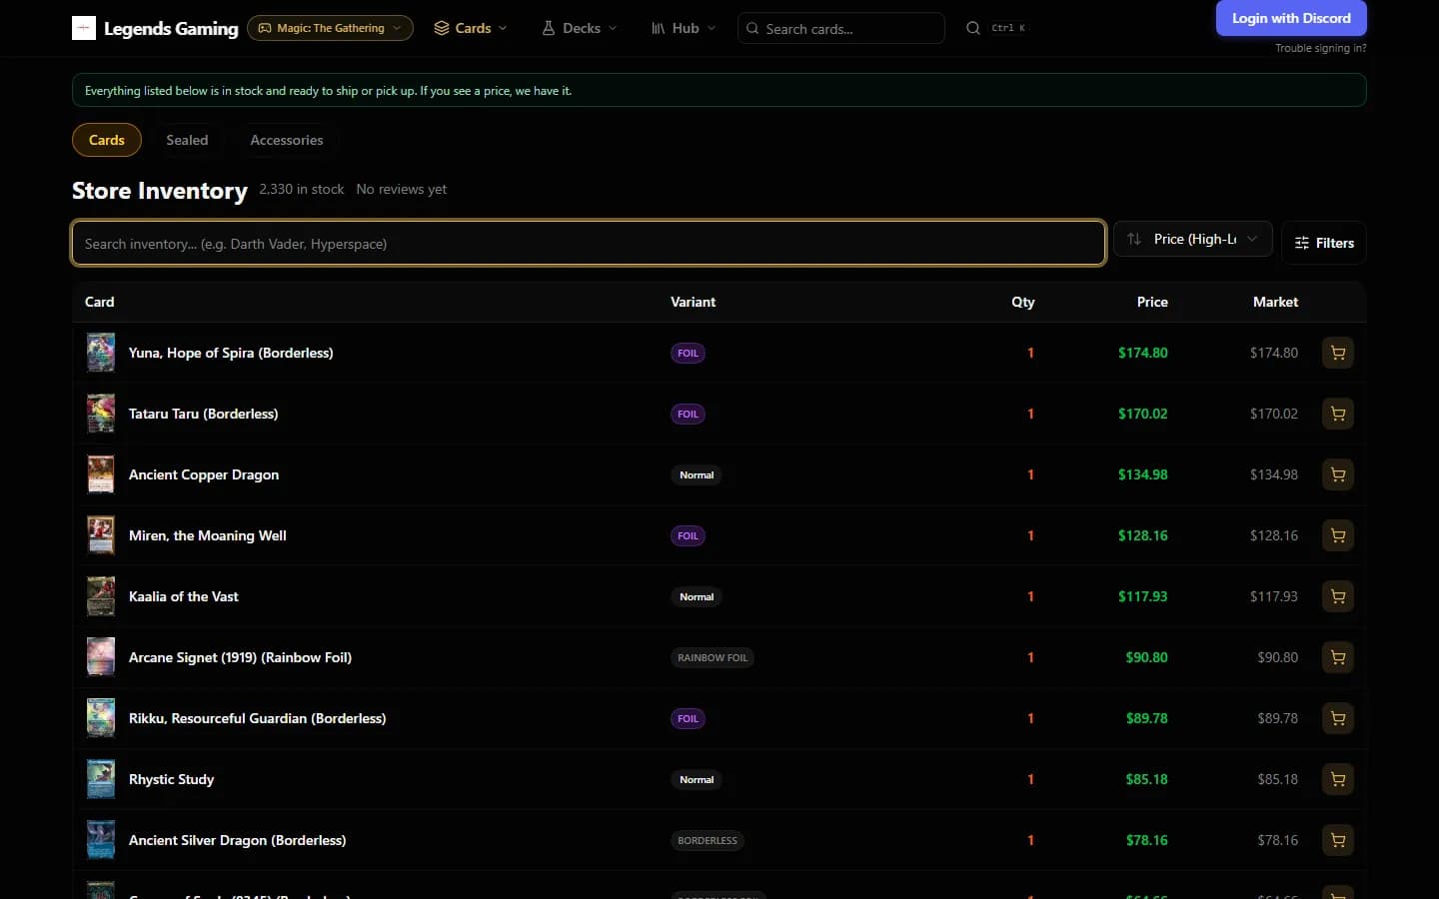Click the Variant column header
Image resolution: width=1439 pixels, height=899 pixels.
[694, 302]
